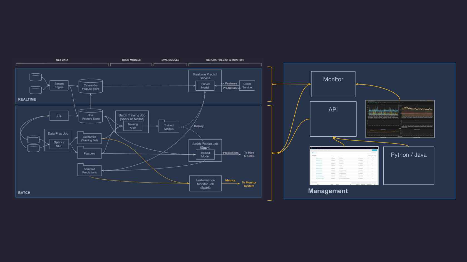Click the Sampled Predictions folder shape
Screen dimensions: 467x262
click(x=89, y=170)
